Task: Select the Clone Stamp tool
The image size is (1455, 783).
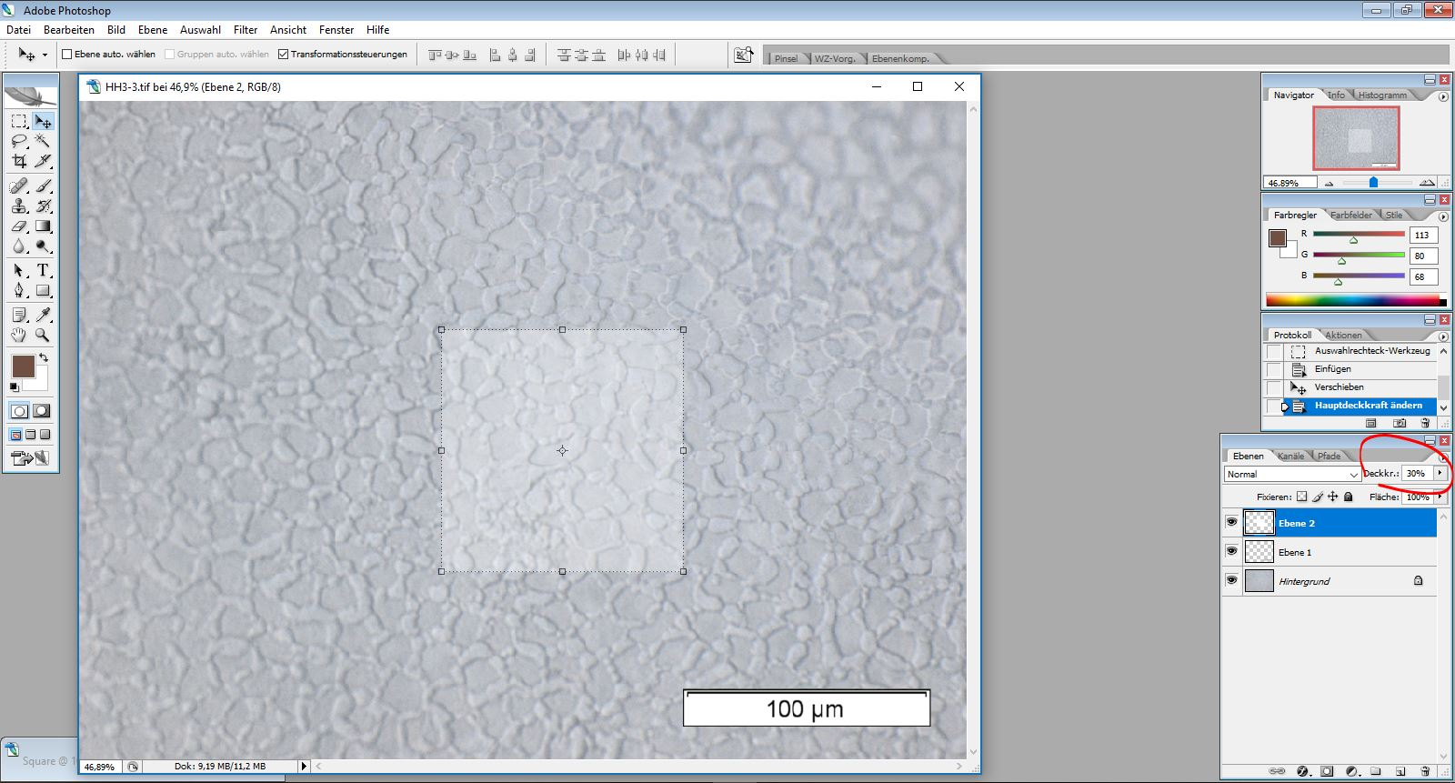Action: click(19, 206)
